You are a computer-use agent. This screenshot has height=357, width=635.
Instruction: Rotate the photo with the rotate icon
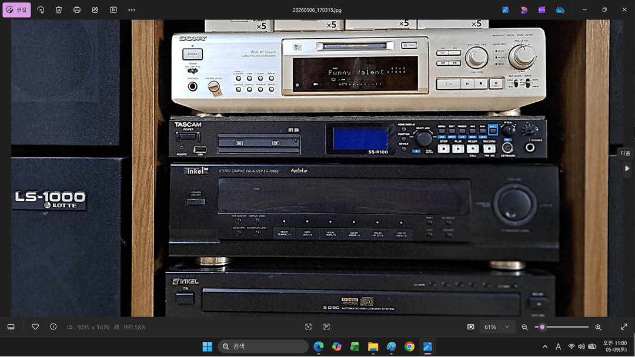pyautogui.click(x=41, y=10)
